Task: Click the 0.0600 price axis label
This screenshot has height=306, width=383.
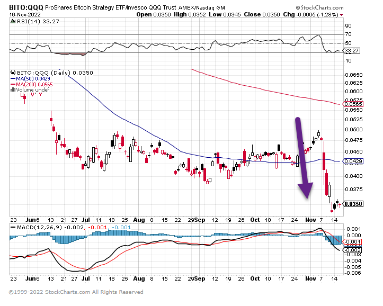Action: [x=354, y=92]
